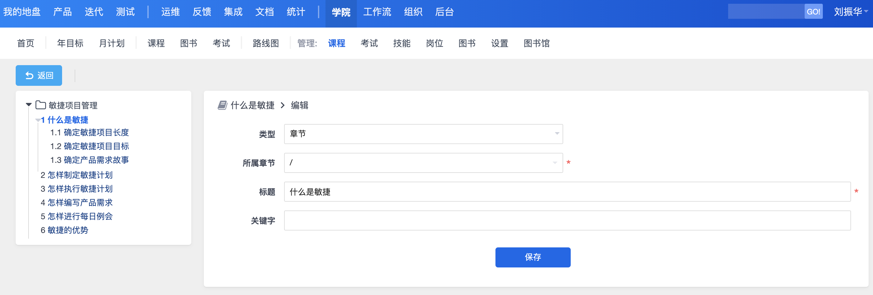
Task: Go to 月计划 in the sub navigation
Action: coord(112,43)
